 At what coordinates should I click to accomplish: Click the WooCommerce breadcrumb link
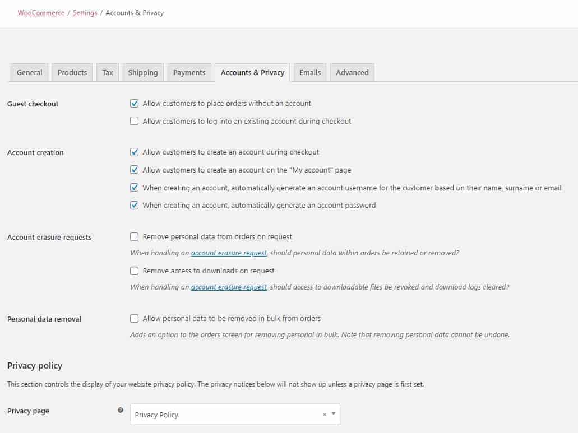pyautogui.click(x=41, y=13)
